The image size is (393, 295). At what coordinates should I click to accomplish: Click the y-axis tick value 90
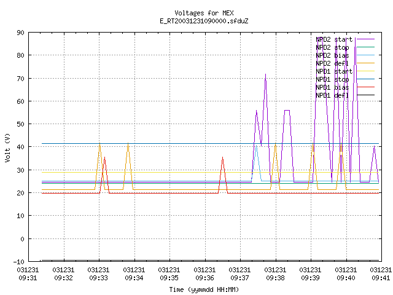[x=20, y=33]
